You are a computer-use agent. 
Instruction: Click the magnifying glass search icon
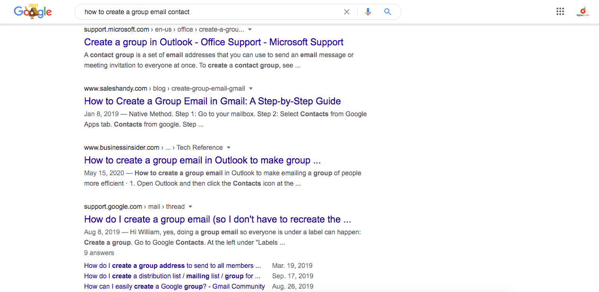coord(388,12)
